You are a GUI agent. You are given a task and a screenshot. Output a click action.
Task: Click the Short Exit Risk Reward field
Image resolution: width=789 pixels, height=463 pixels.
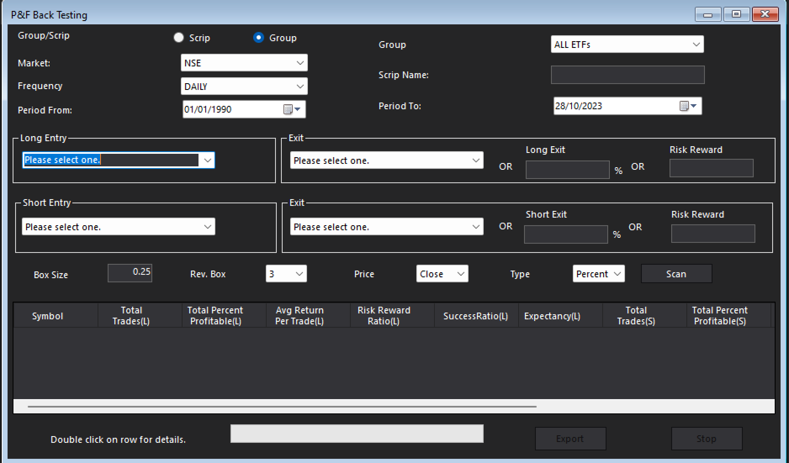coord(713,234)
